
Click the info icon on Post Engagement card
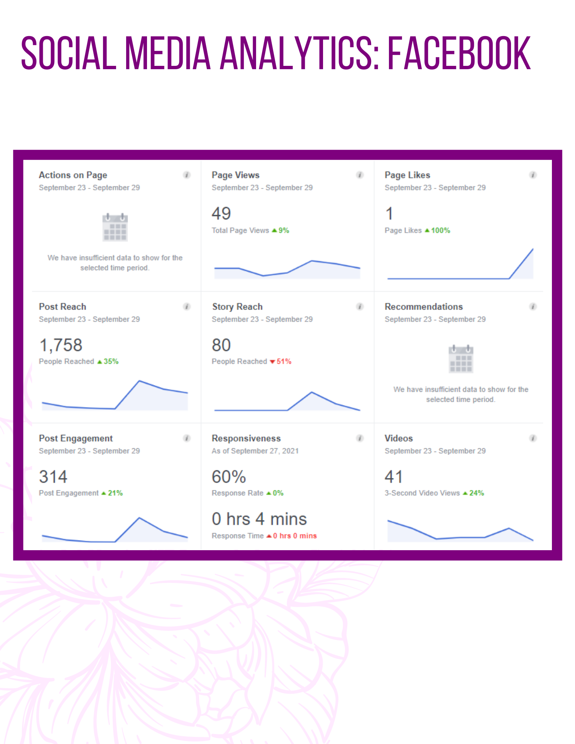click(x=187, y=438)
